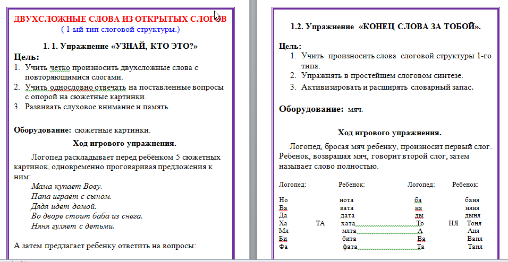Click the blue subtitle '( 1-ый тип слоговой структуры.)'
This screenshot has width=508, height=262.
[120, 29]
